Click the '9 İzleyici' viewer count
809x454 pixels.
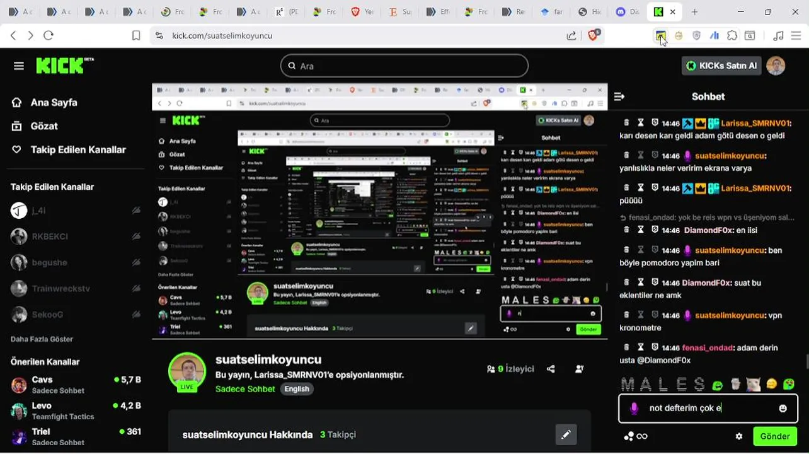coord(511,369)
